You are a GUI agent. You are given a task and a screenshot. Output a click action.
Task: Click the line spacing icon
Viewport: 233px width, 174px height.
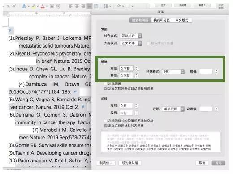pos(106,6)
